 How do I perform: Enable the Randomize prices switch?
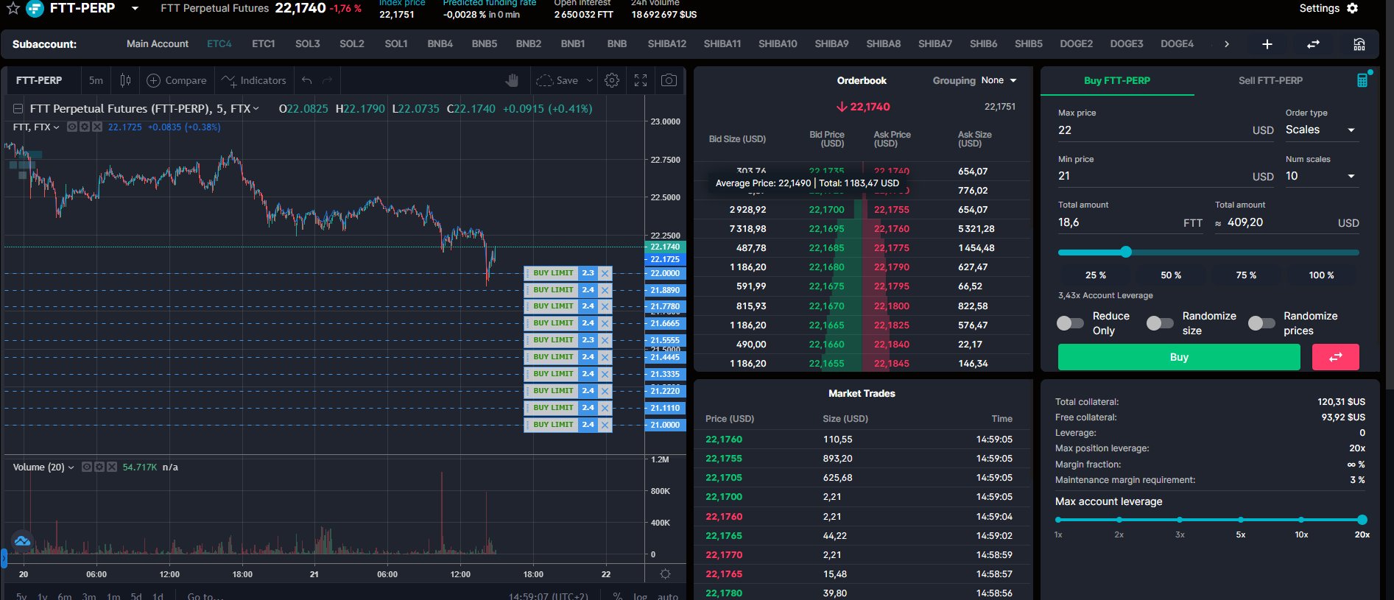click(x=1261, y=323)
